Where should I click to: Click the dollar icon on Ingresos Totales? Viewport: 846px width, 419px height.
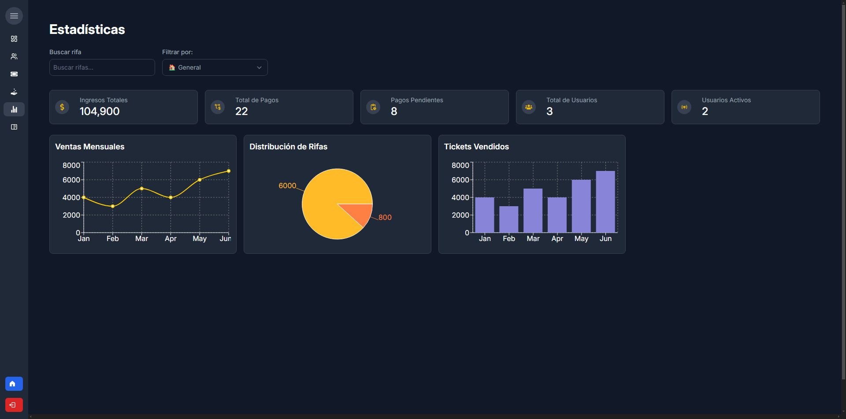(x=62, y=107)
